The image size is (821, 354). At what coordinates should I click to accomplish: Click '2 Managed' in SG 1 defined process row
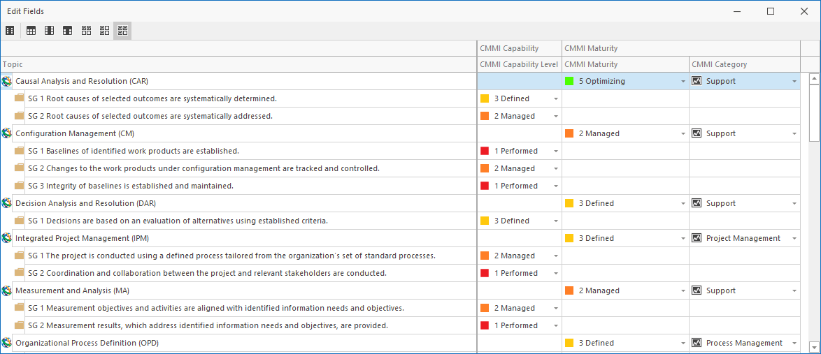tap(514, 256)
